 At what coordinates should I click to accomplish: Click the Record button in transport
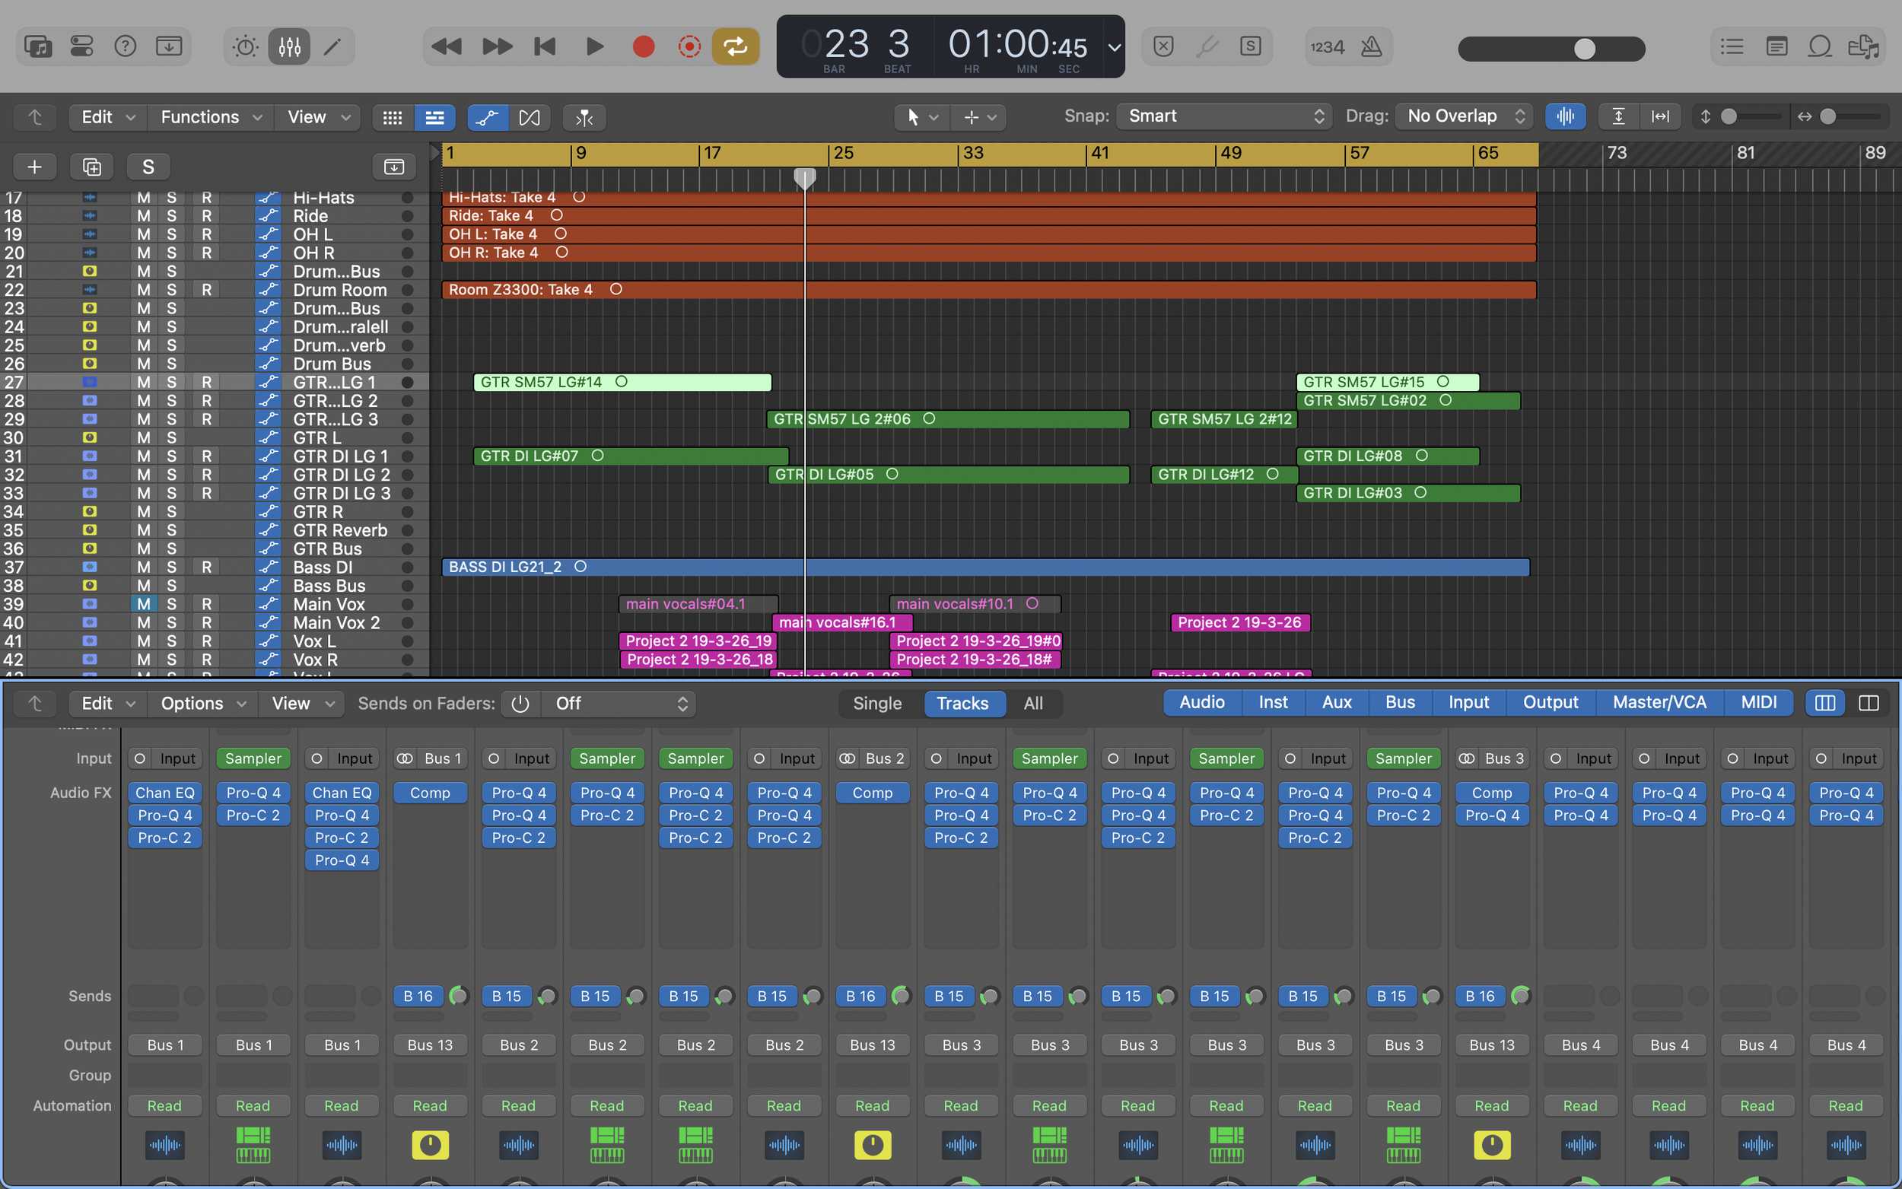point(643,47)
